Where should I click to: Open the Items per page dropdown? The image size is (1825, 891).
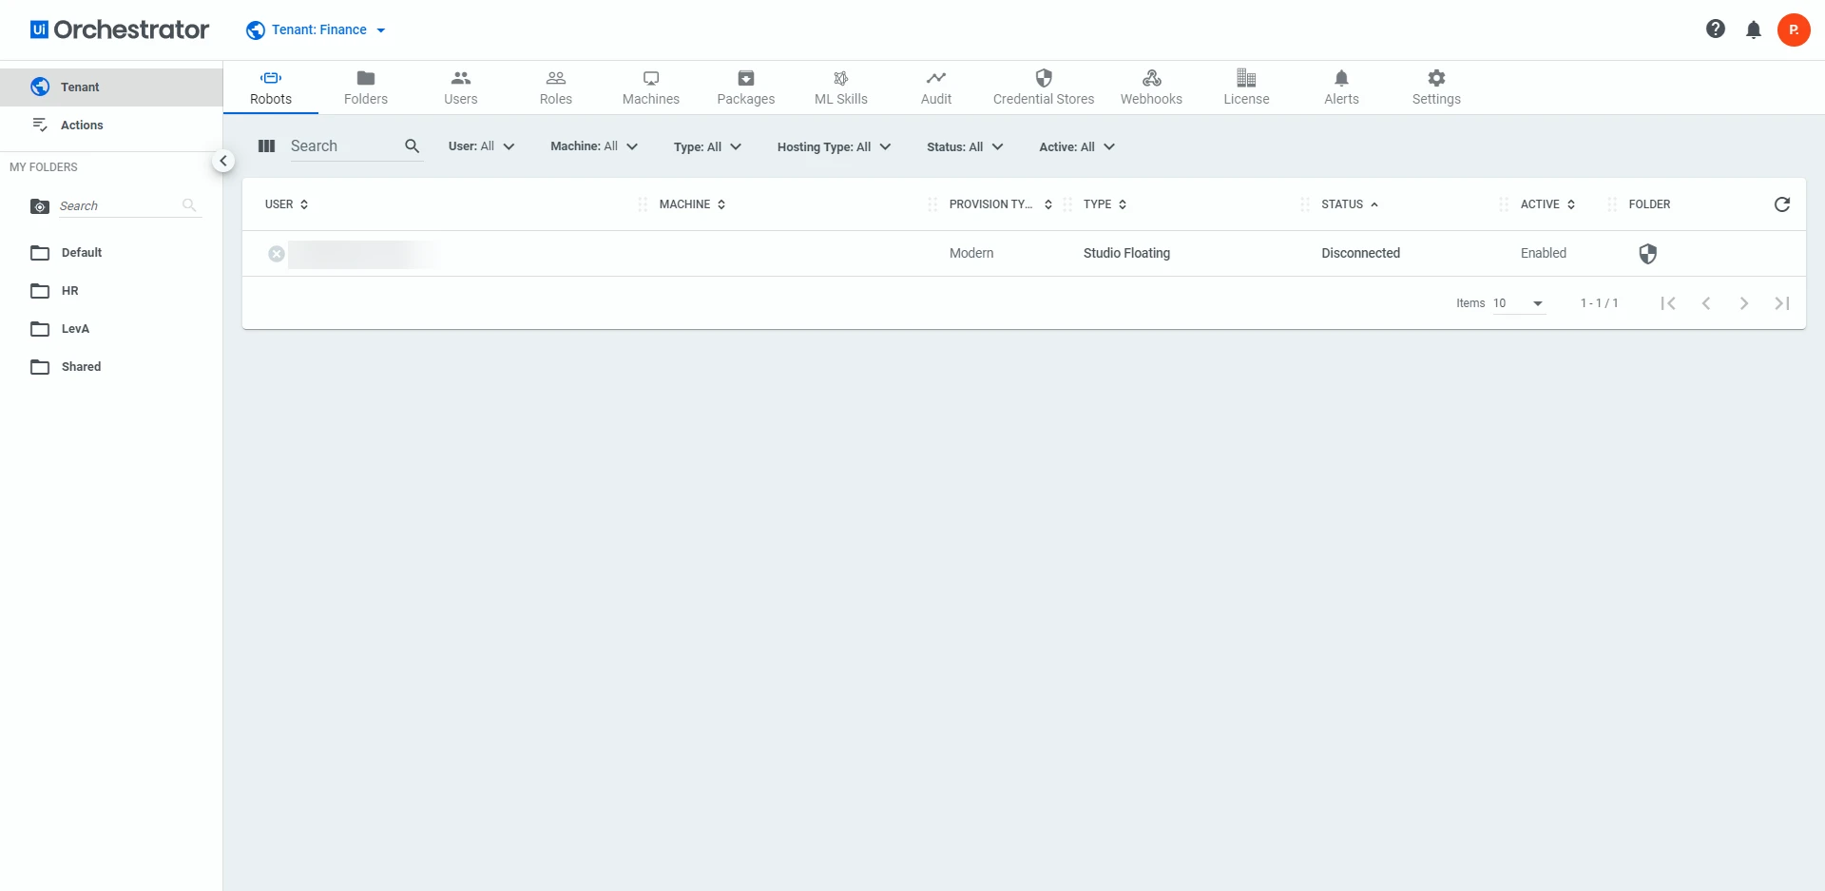pyautogui.click(x=1519, y=303)
